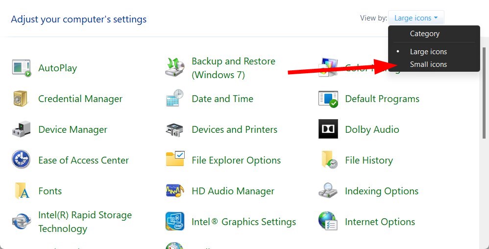
Task: Click the Date and Time calendar icon
Action: pos(174,98)
